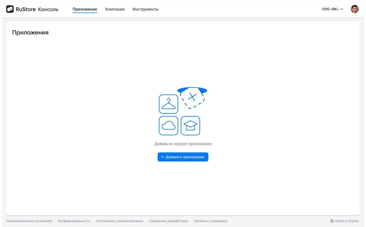
Task: Click the chevron next to ООО «ВК»
Action: [x=342, y=9]
